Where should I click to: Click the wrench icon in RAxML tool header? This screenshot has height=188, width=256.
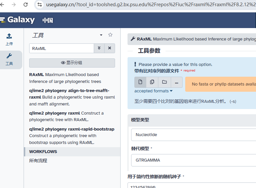(x=133, y=39)
